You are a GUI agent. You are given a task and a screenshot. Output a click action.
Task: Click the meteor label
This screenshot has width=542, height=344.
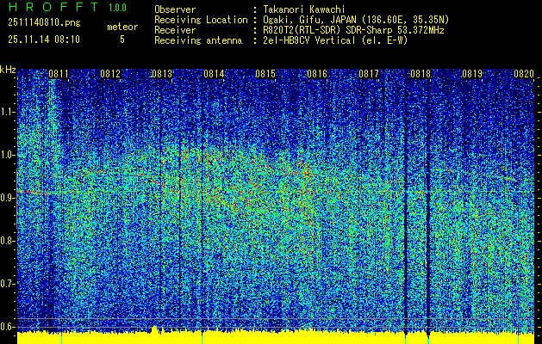point(122,27)
